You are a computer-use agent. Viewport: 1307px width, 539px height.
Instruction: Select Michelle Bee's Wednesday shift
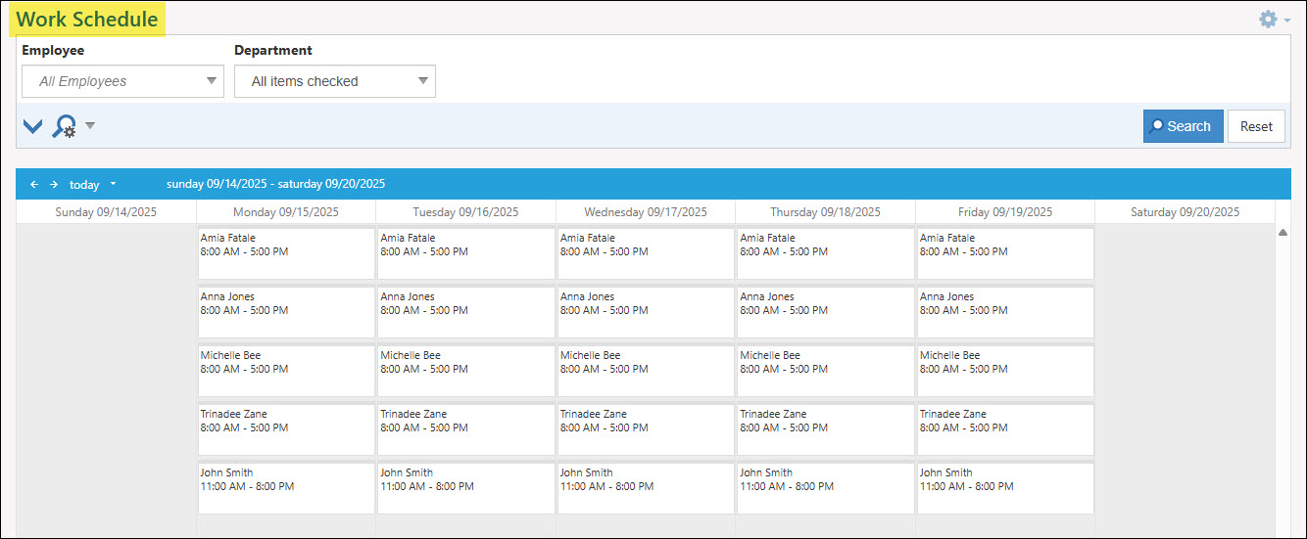646,370
